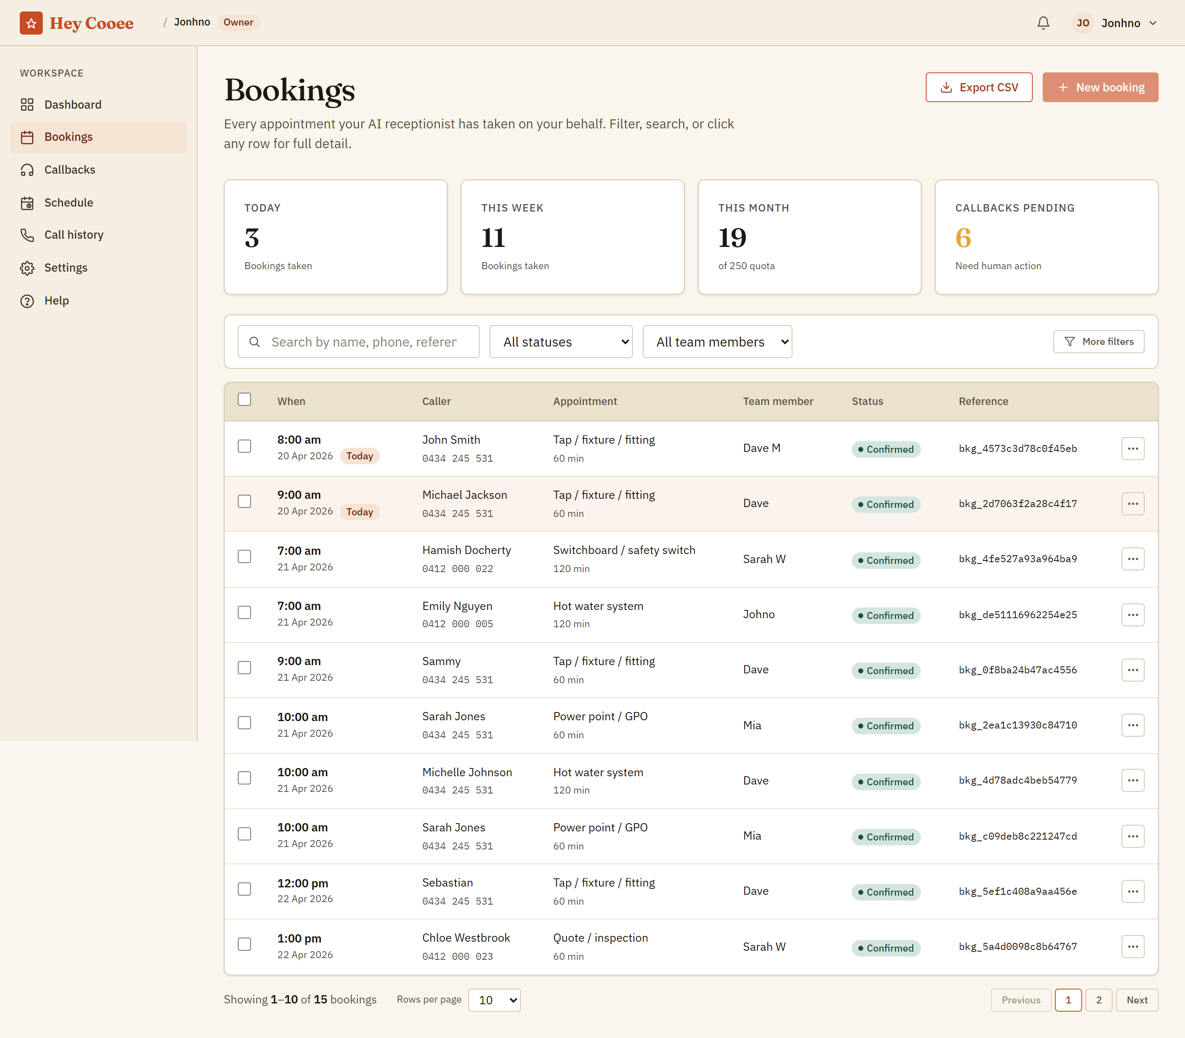Switch to the Bookings section
The width and height of the screenshot is (1185, 1038).
[68, 137]
